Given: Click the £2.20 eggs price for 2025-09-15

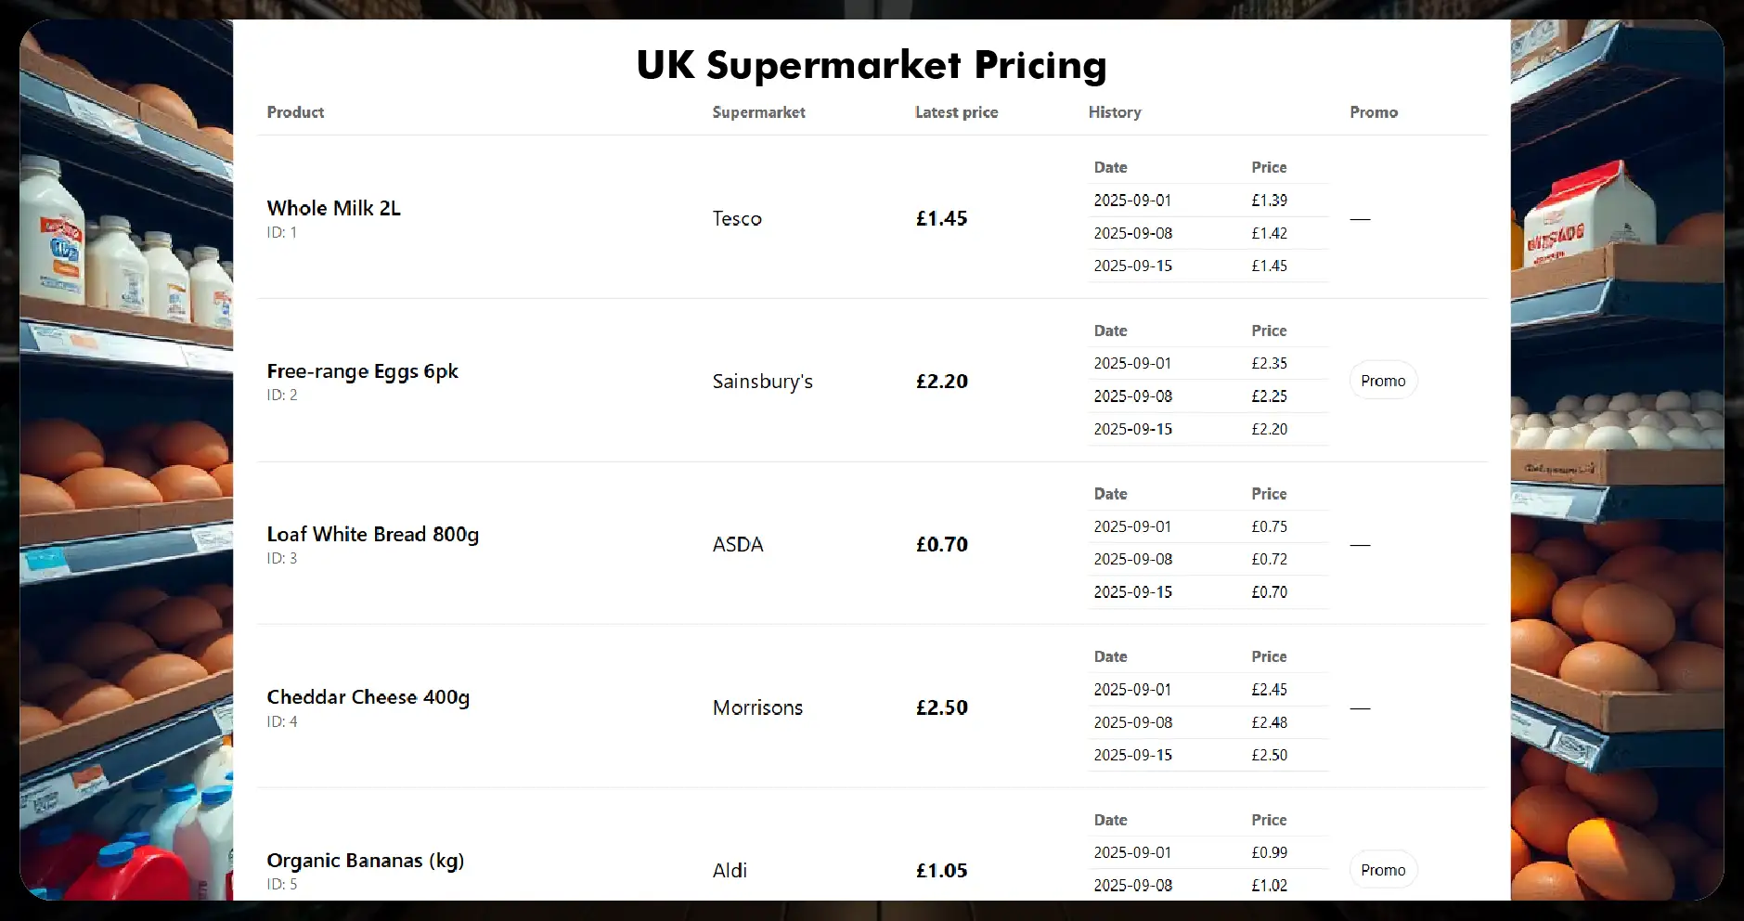Looking at the screenshot, I should (x=1269, y=428).
